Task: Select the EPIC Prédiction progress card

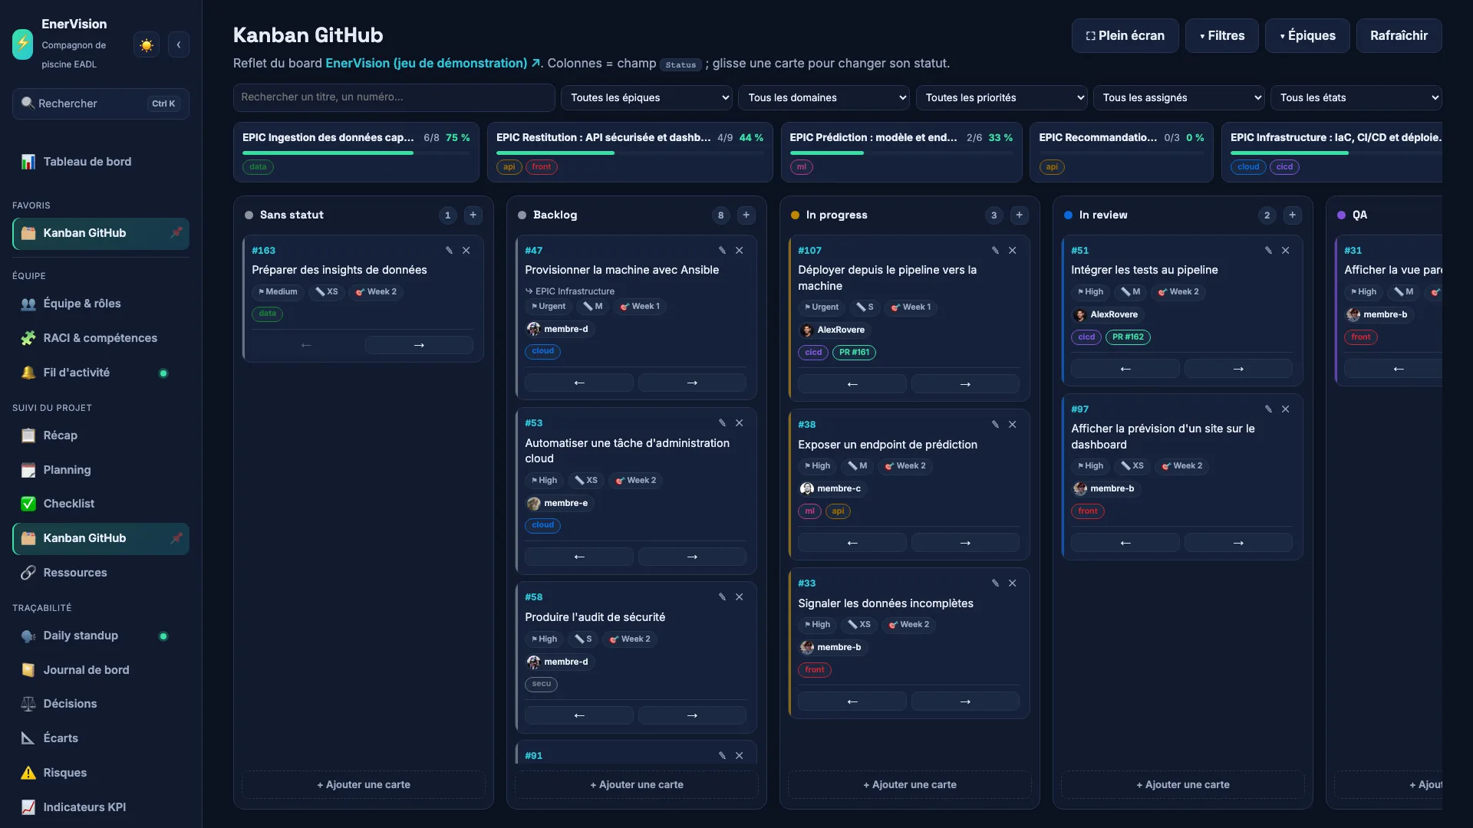Action: [901, 152]
